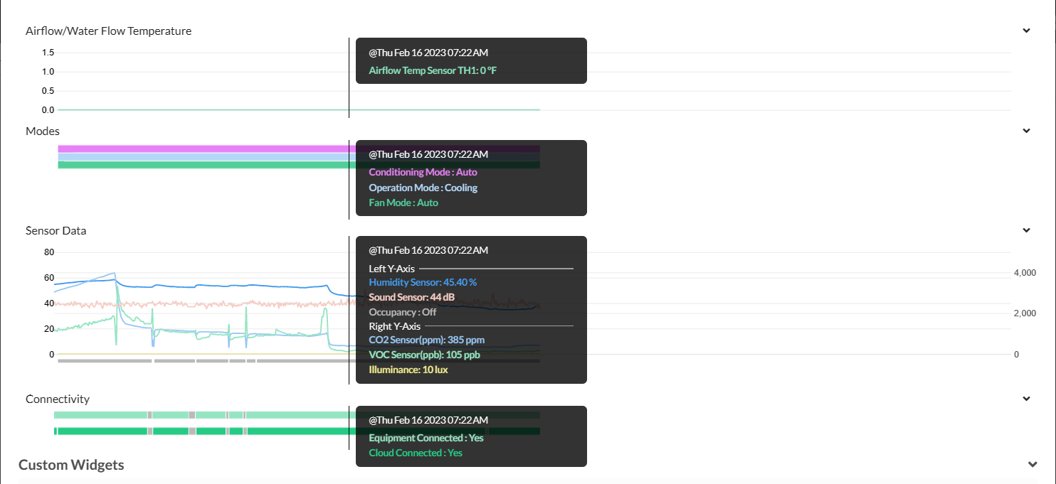Click the 'Right Y-Axis' tooltip label

point(395,326)
